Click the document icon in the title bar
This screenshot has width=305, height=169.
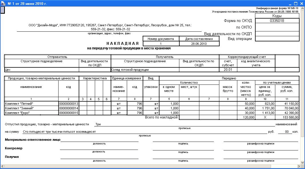coord(3,3)
